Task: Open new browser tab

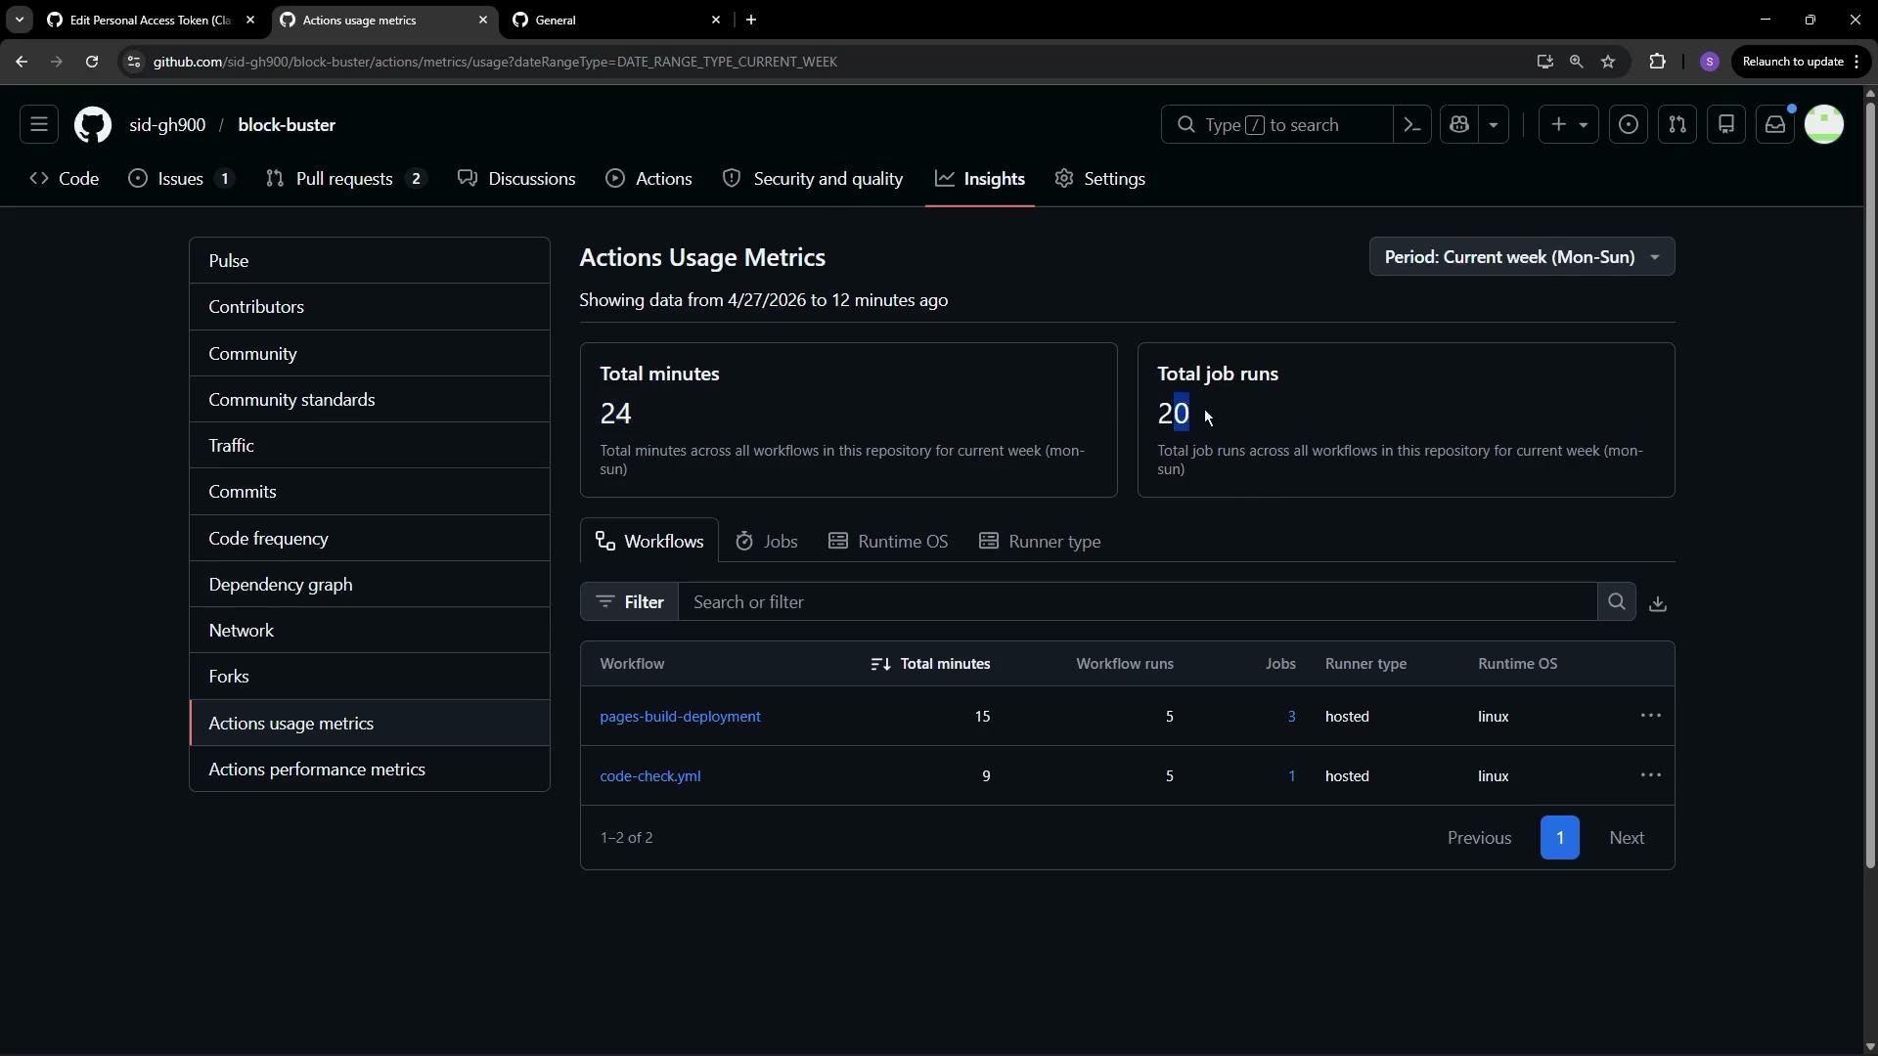Action: coord(751,20)
